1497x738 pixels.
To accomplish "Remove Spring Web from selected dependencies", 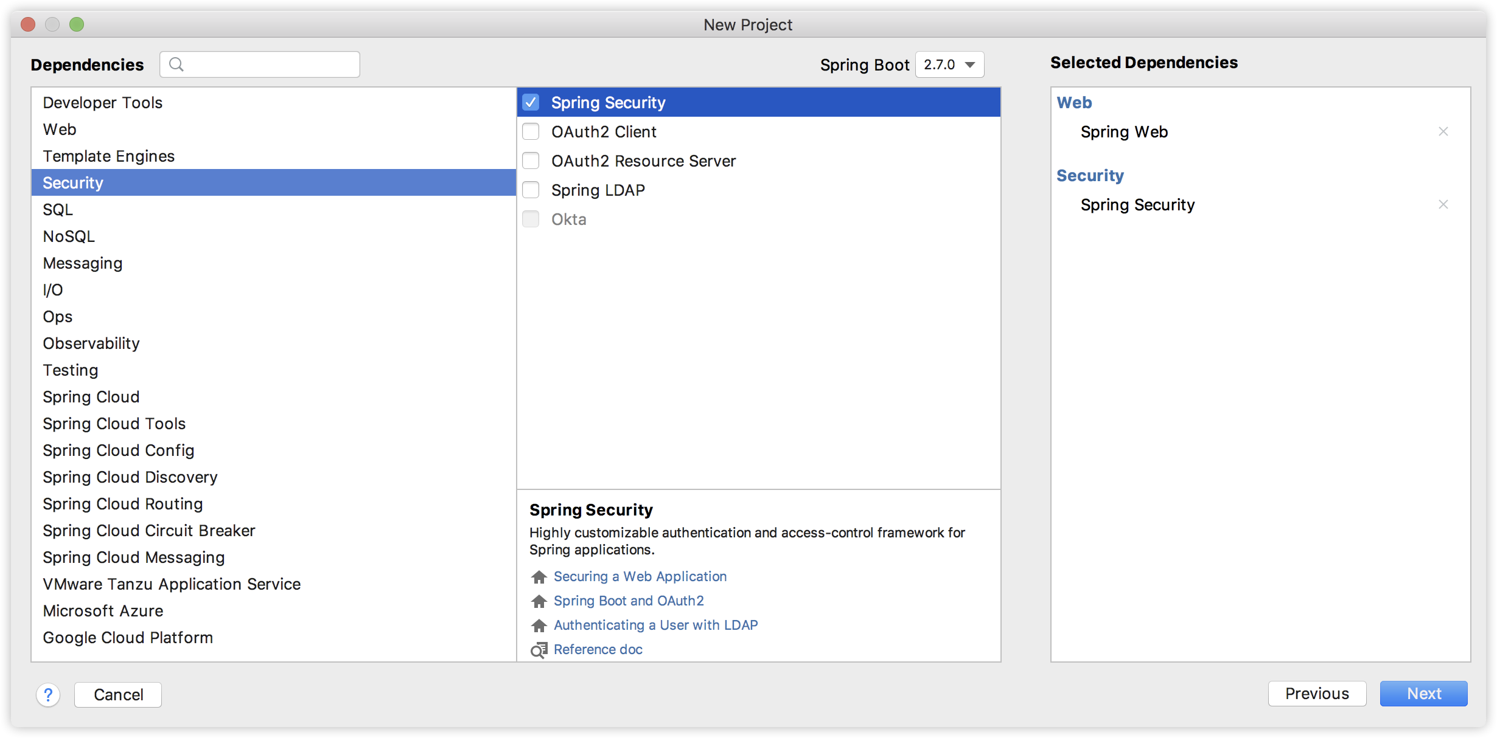I will (1443, 132).
